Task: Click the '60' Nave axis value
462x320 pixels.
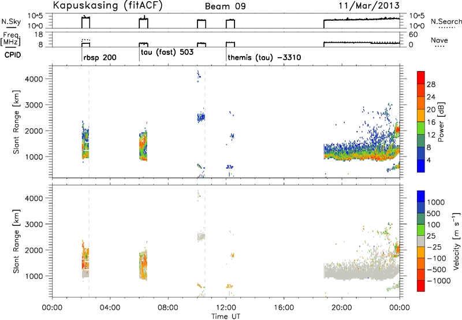Action: click(413, 35)
